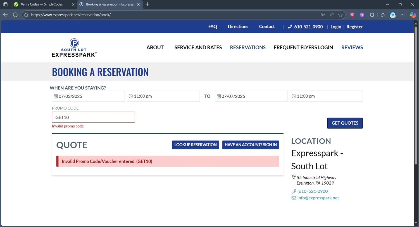Image resolution: width=419 pixels, height=227 pixels.
Task: Click the Invalid Promo Code/Voucher entered alert
Action: click(x=168, y=161)
